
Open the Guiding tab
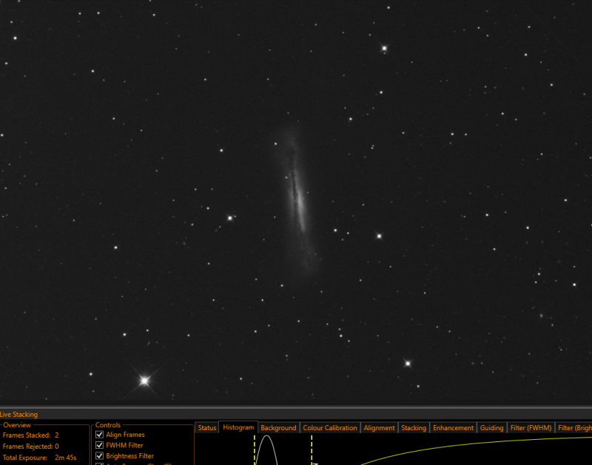(491, 427)
